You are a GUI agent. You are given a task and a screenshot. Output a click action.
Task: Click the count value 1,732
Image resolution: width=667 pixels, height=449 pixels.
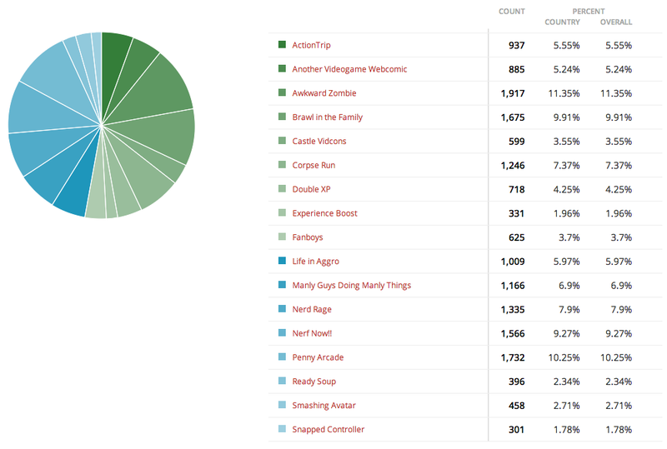[513, 357]
